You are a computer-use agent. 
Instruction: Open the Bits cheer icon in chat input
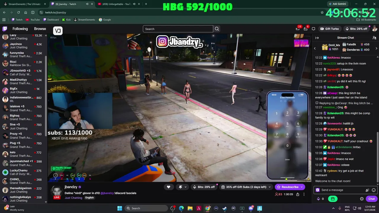(x=367, y=190)
